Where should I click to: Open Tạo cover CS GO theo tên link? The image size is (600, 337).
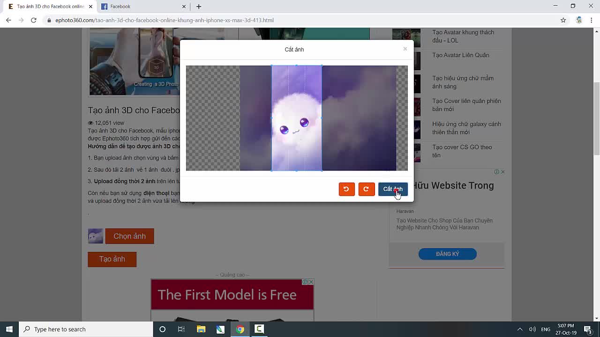point(462,151)
